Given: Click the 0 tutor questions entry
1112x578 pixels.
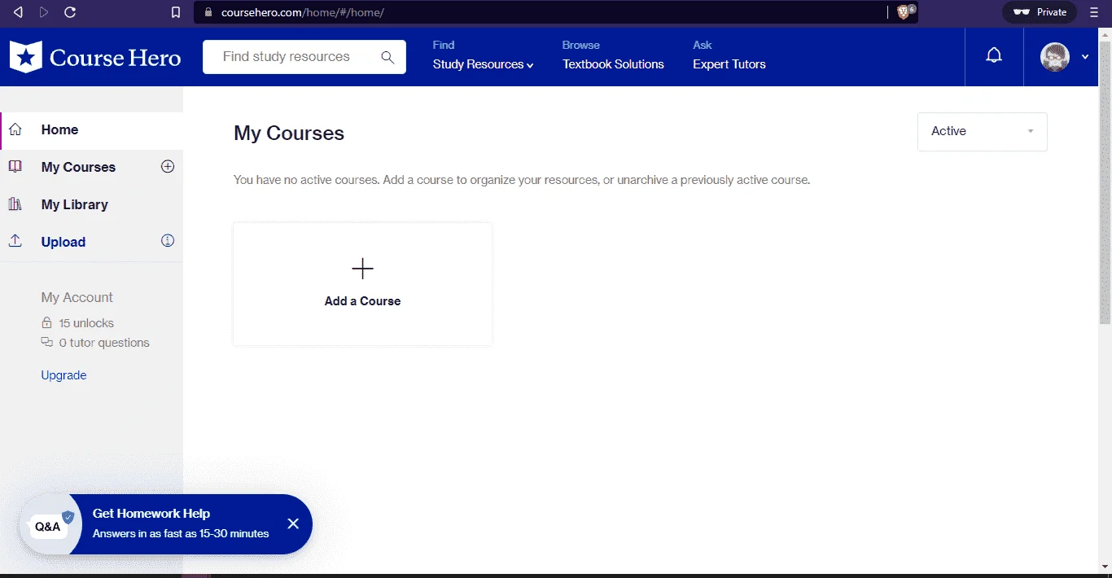Looking at the screenshot, I should (x=104, y=343).
